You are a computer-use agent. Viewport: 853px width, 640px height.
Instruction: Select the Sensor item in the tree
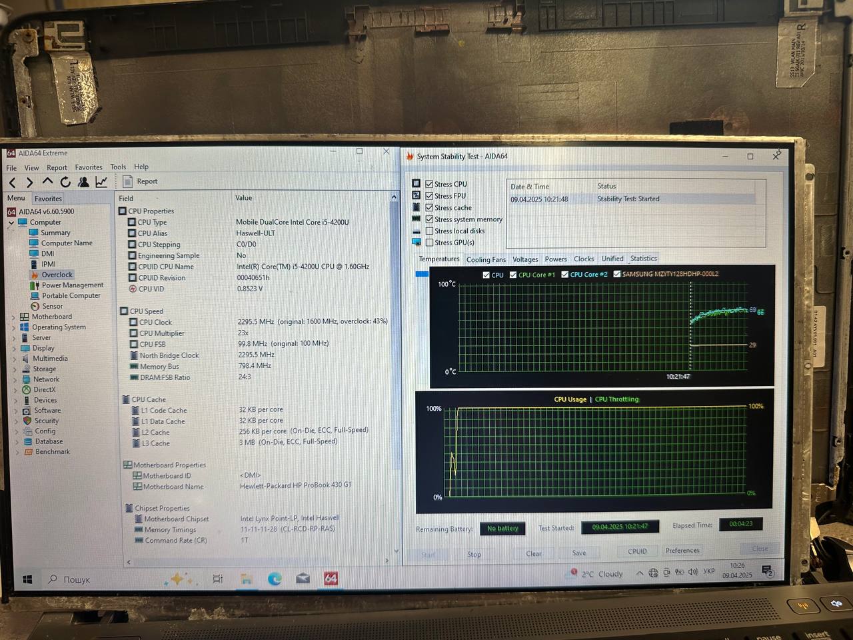pos(52,306)
